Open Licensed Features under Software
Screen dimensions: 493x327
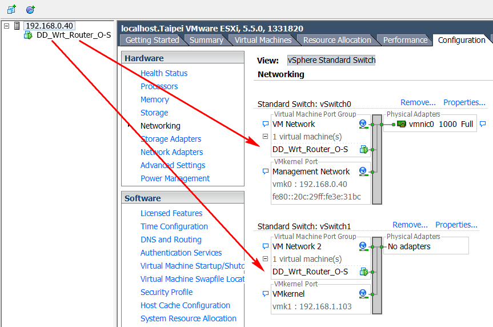click(x=171, y=213)
